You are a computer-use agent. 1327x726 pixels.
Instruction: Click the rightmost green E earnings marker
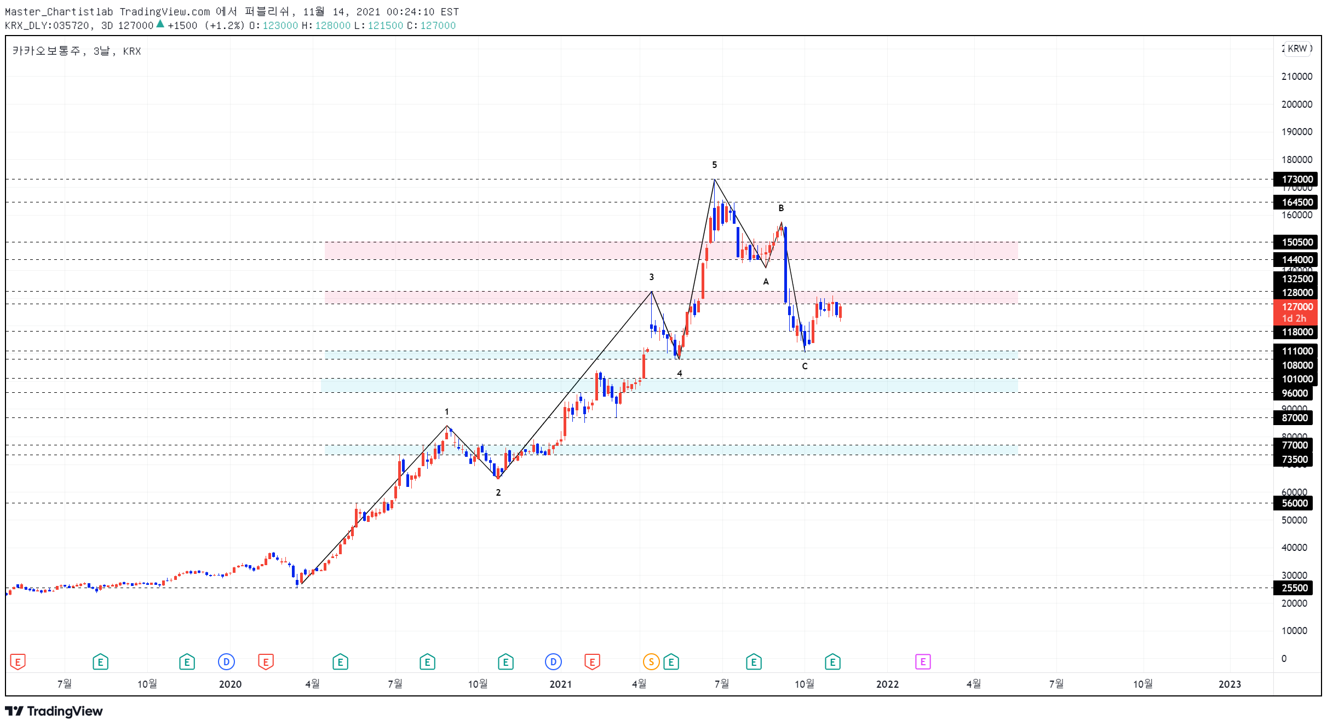[x=832, y=662]
